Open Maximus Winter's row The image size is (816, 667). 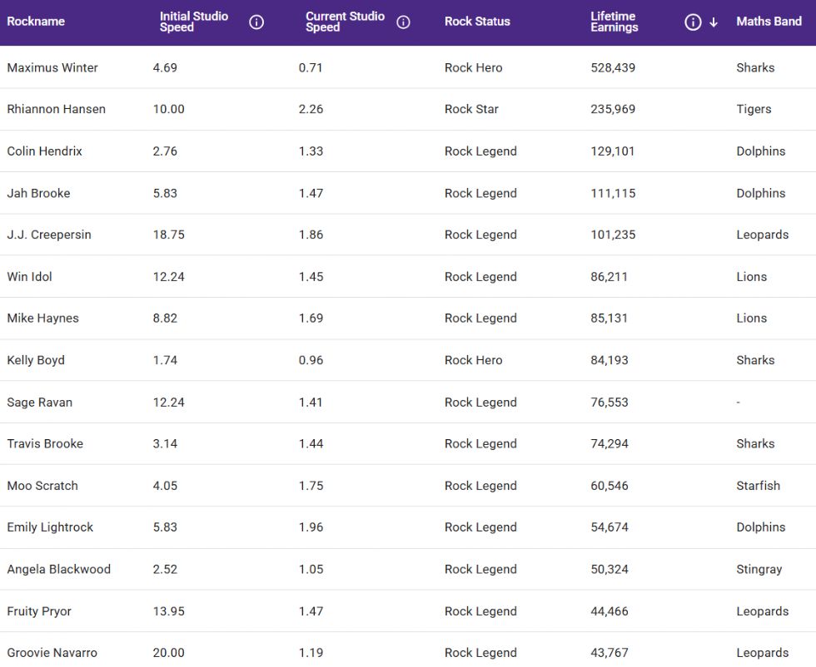point(52,68)
